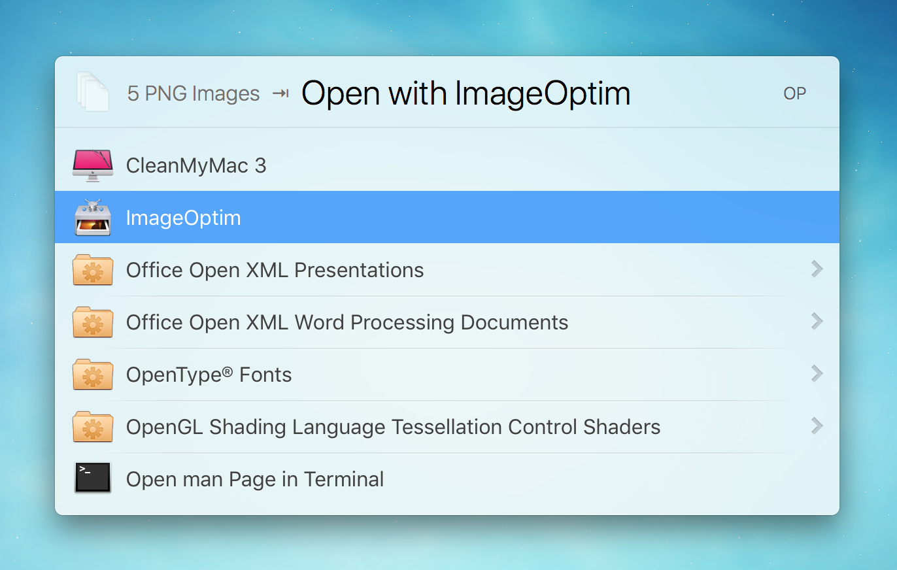Image resolution: width=897 pixels, height=570 pixels.
Task: Select Office Open XML Presentations row
Action: click(447, 269)
